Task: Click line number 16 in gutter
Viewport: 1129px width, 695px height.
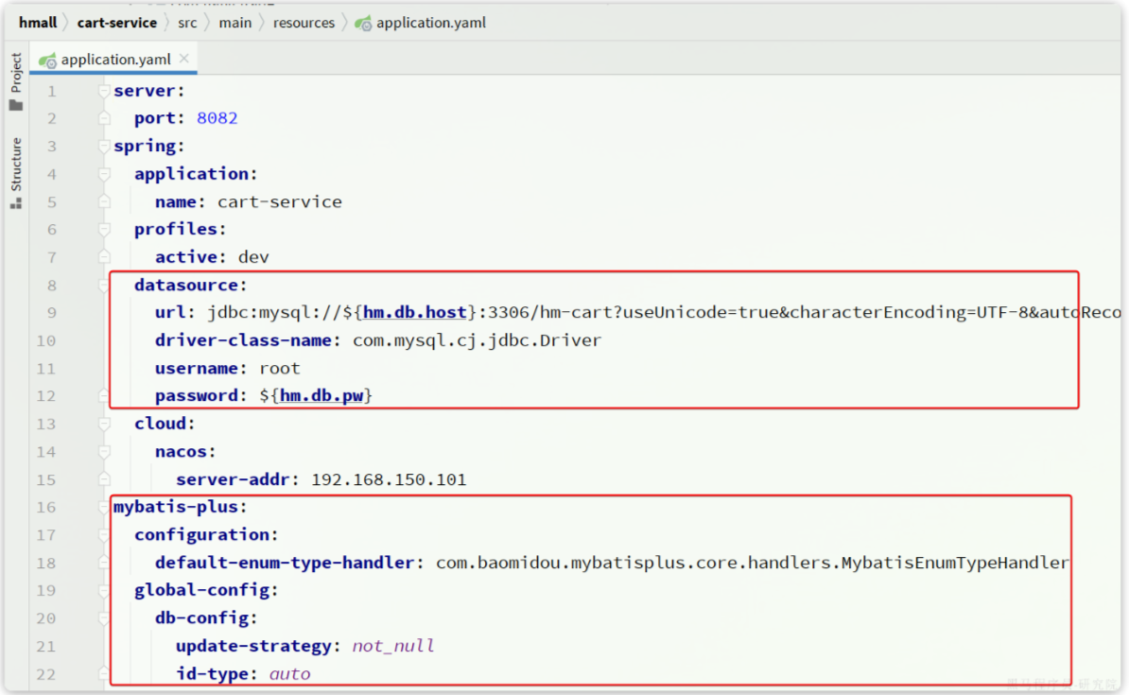Action: pyautogui.click(x=46, y=507)
